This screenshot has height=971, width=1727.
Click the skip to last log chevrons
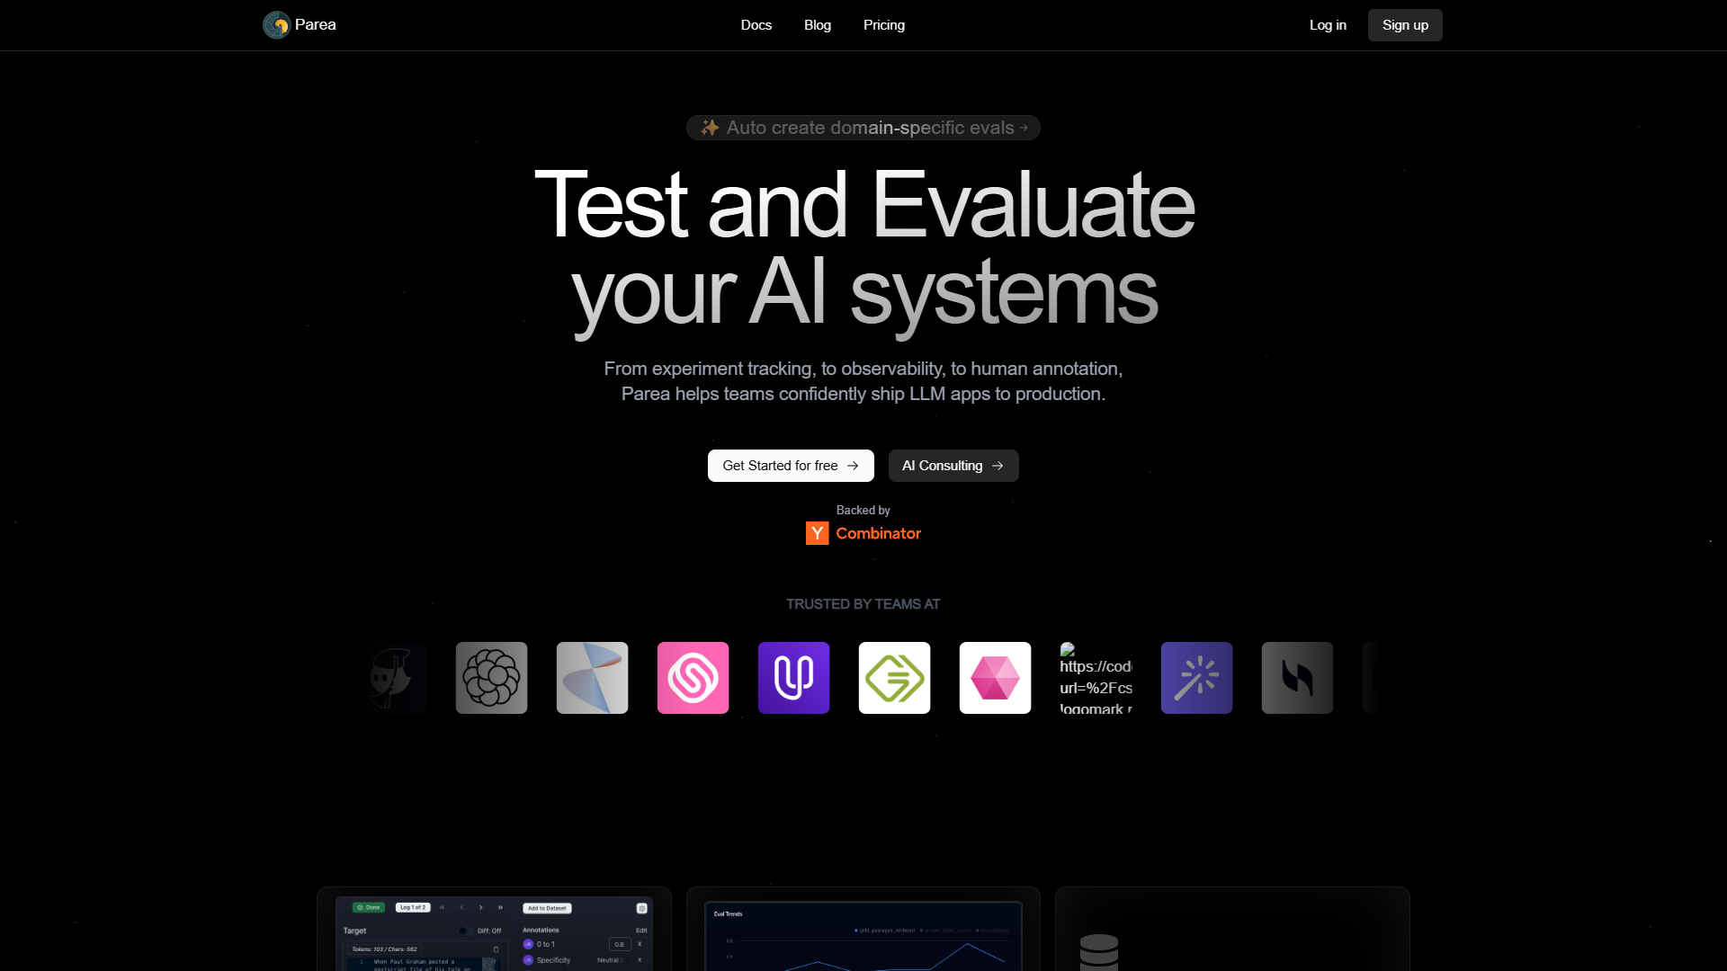[500, 908]
